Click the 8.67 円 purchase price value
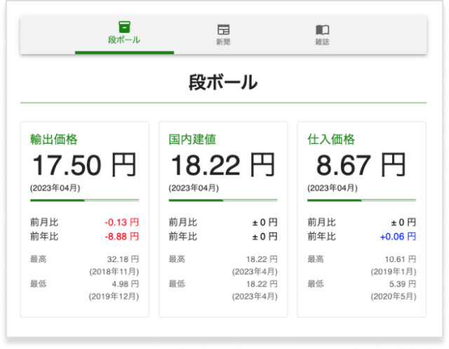The image size is (449, 349). (x=361, y=165)
